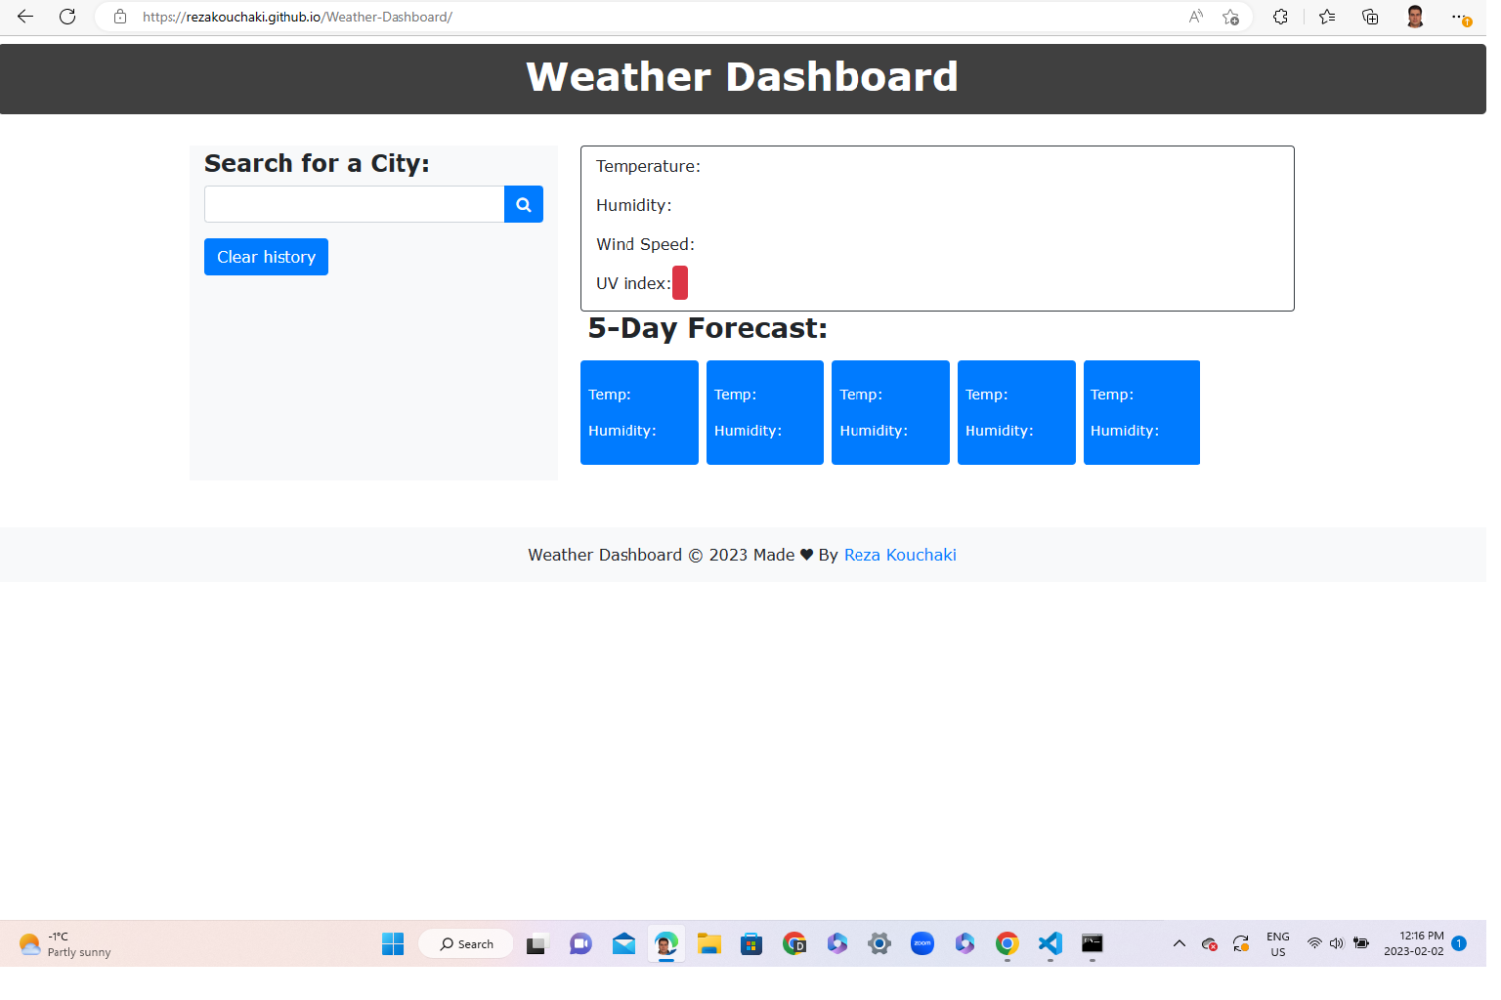
Task: Open the browser profile avatar
Action: click(1414, 17)
